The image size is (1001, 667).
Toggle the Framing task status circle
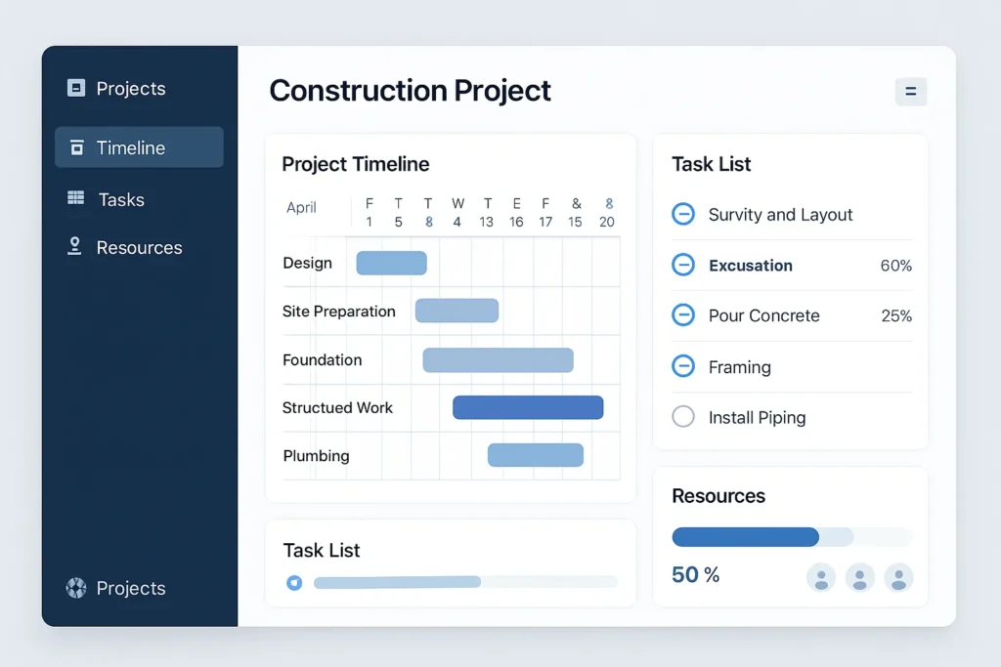(x=683, y=366)
